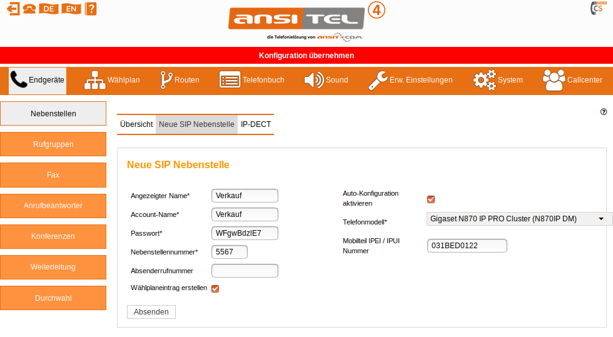
Task: Open the Sound settings
Action: click(x=326, y=80)
